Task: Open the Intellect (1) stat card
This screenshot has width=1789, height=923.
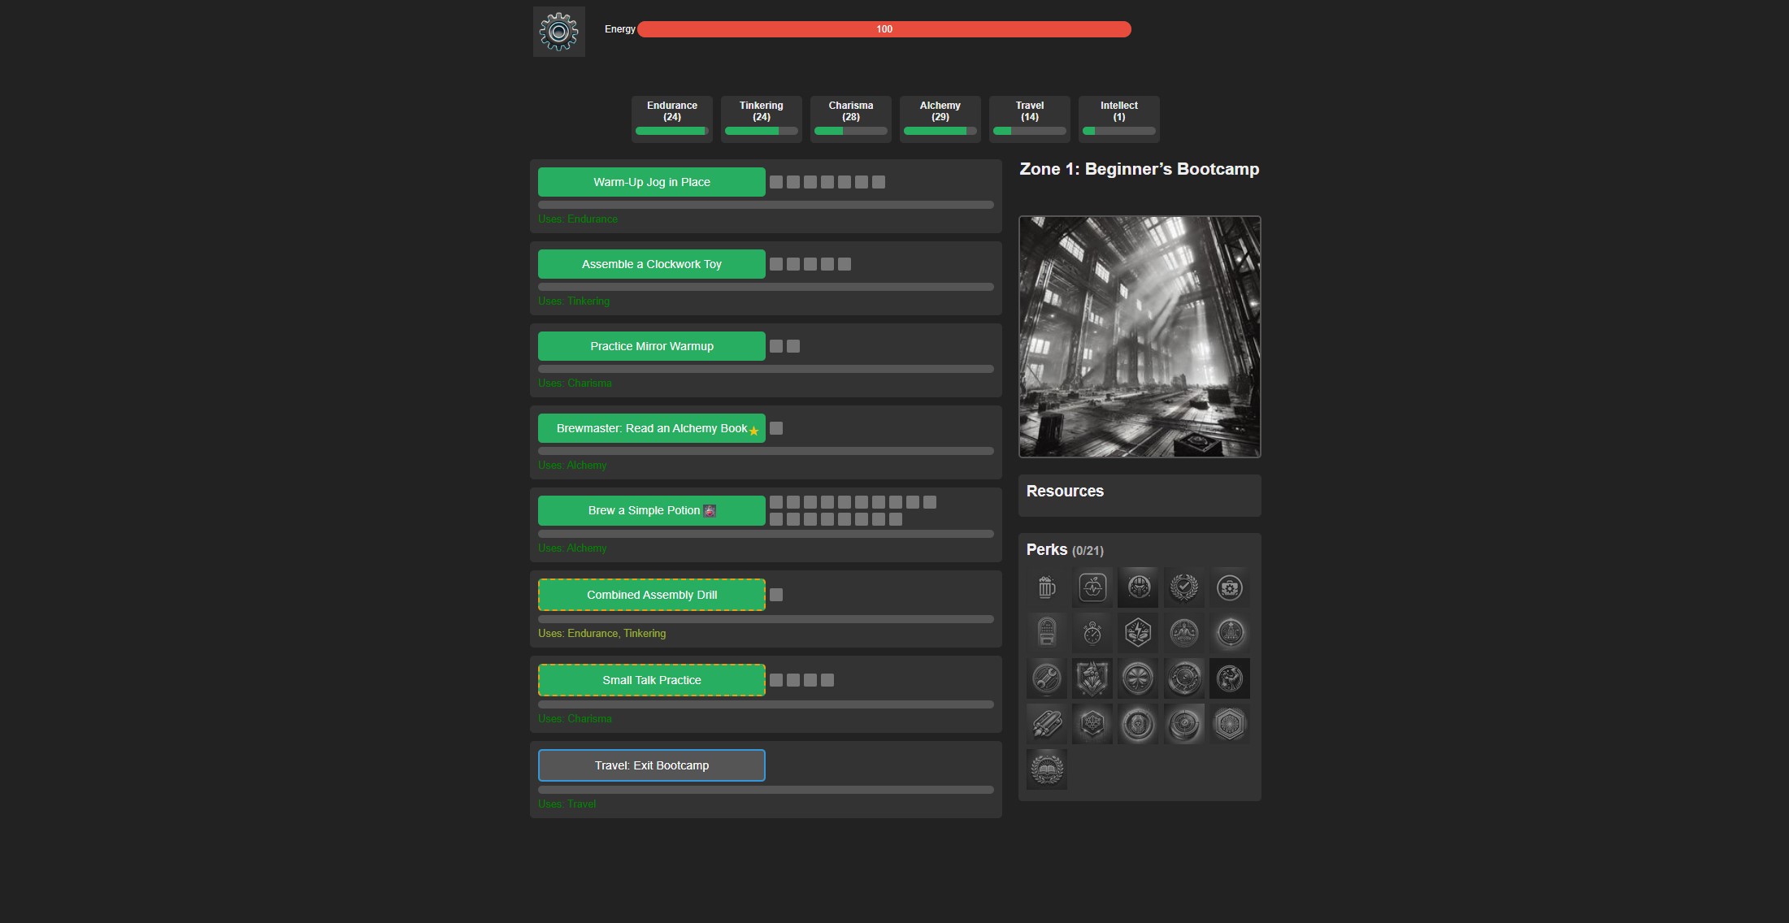Action: pyautogui.click(x=1119, y=119)
